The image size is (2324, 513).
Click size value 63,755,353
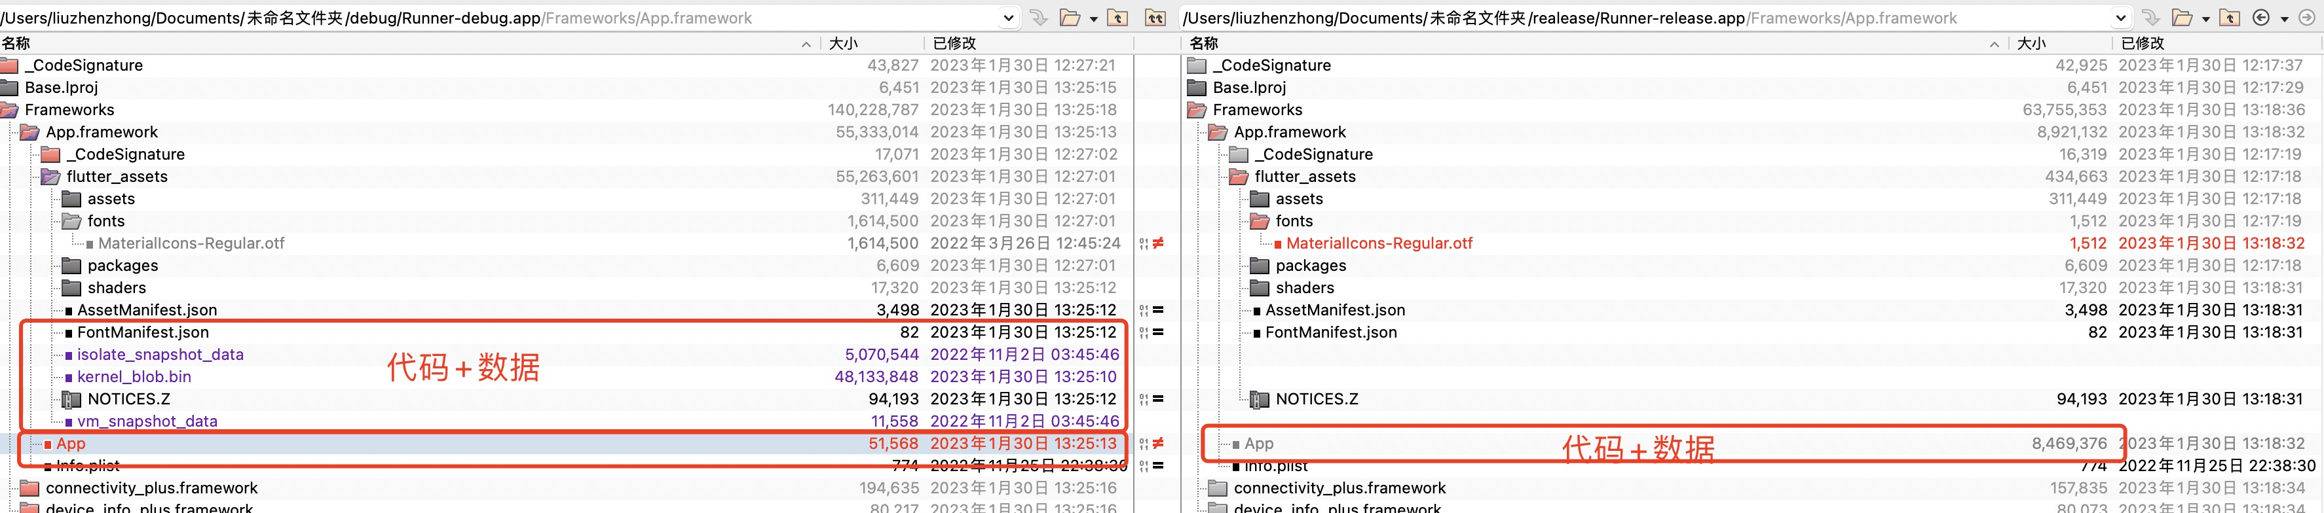(2064, 110)
